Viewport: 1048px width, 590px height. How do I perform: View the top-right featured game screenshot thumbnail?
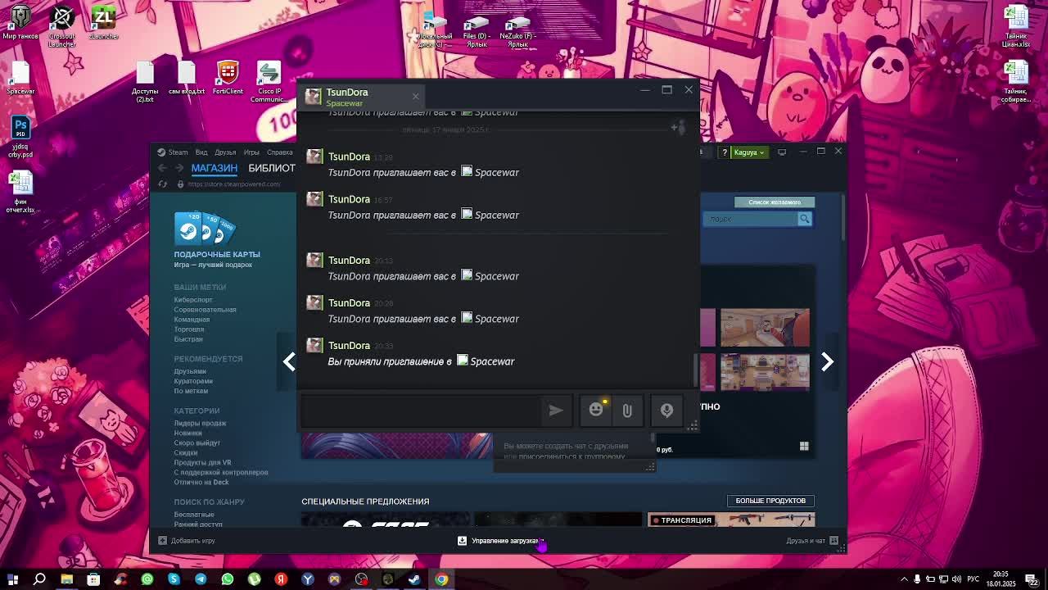pos(765,328)
